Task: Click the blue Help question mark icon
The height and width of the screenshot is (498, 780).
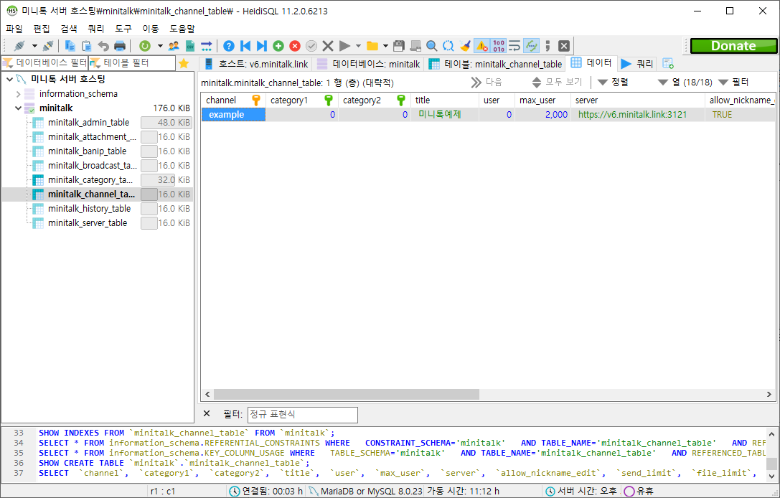Action: (229, 46)
